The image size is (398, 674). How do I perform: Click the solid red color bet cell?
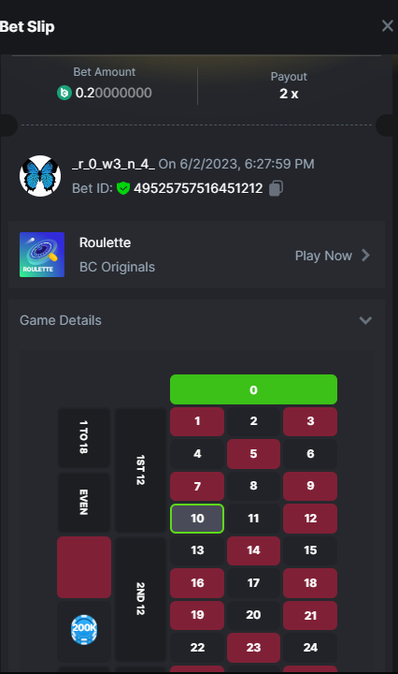[x=84, y=567]
